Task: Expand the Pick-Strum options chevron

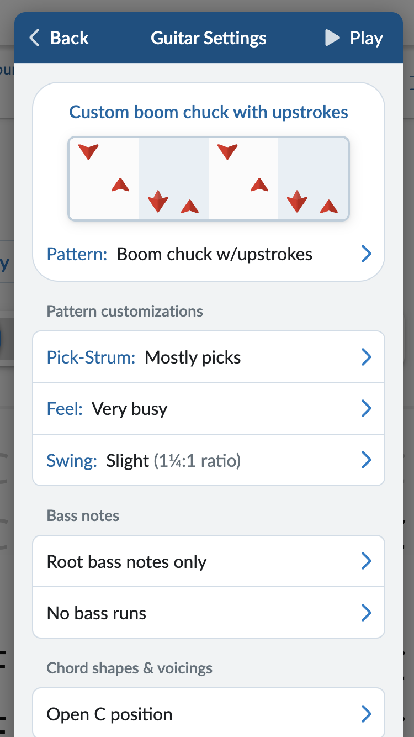Action: coord(366,357)
